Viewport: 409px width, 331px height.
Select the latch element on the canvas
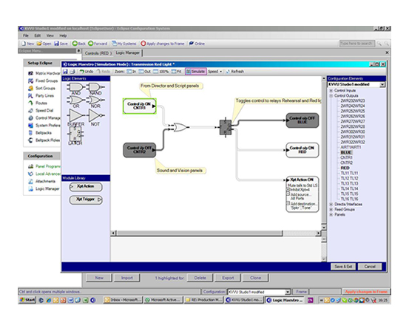click(x=226, y=127)
